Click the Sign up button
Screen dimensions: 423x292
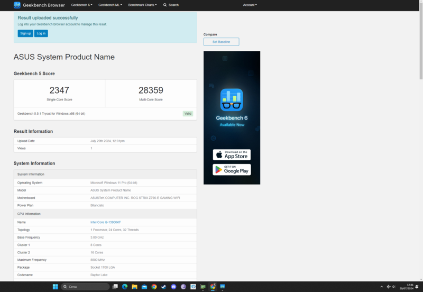25,33
